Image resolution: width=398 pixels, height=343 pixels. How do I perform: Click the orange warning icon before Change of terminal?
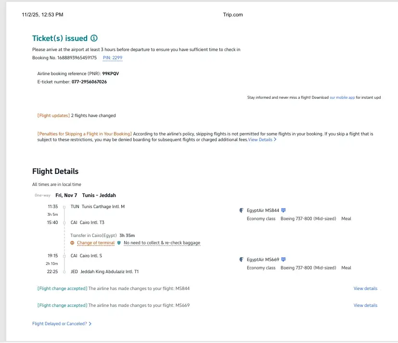point(72,243)
